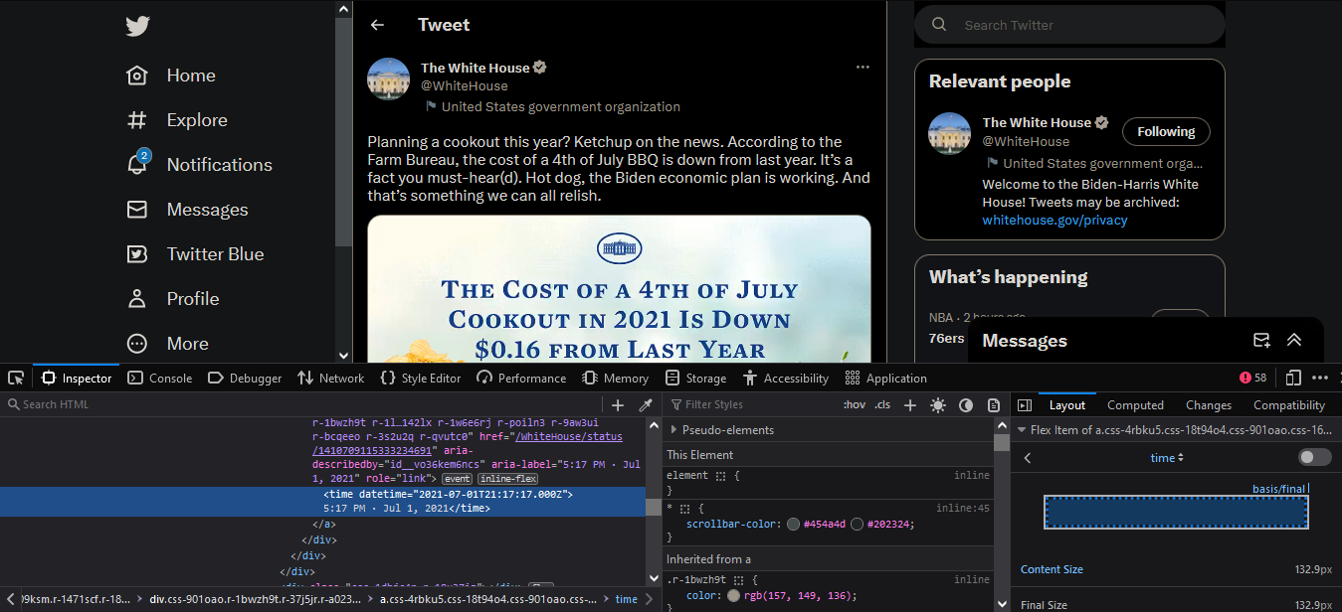The width and height of the screenshot is (1342, 612).
Task: Open Explore via hashtag icon
Action: [x=137, y=120]
